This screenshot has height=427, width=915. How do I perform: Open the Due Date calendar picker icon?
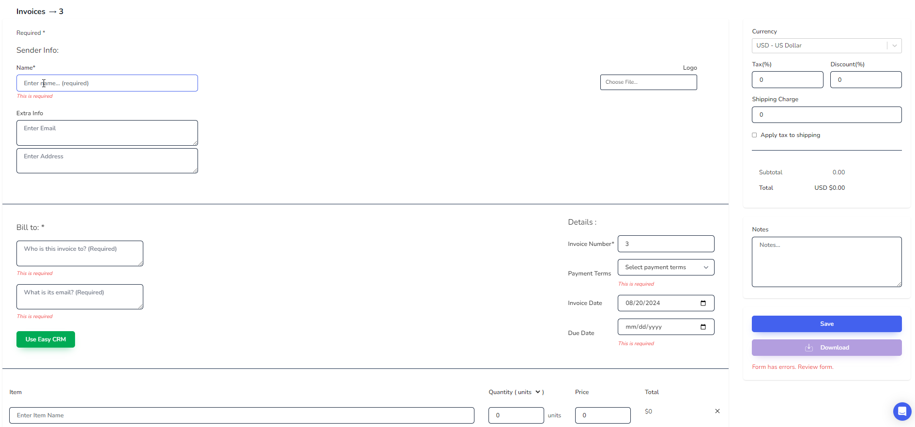(x=703, y=327)
